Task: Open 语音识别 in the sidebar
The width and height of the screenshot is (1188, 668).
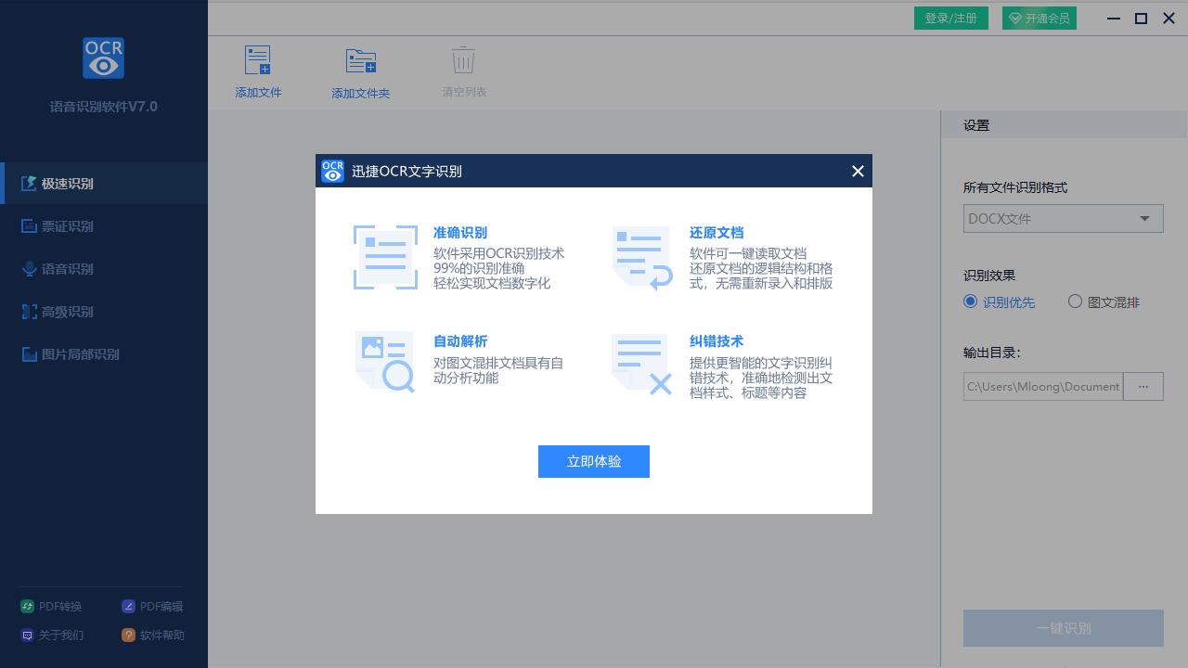Action: click(x=104, y=269)
